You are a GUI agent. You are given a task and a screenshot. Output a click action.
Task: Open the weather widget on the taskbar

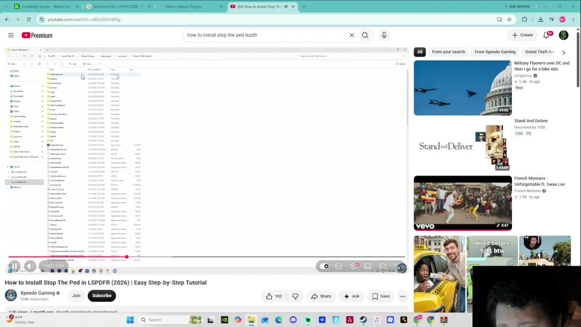click(x=20, y=319)
